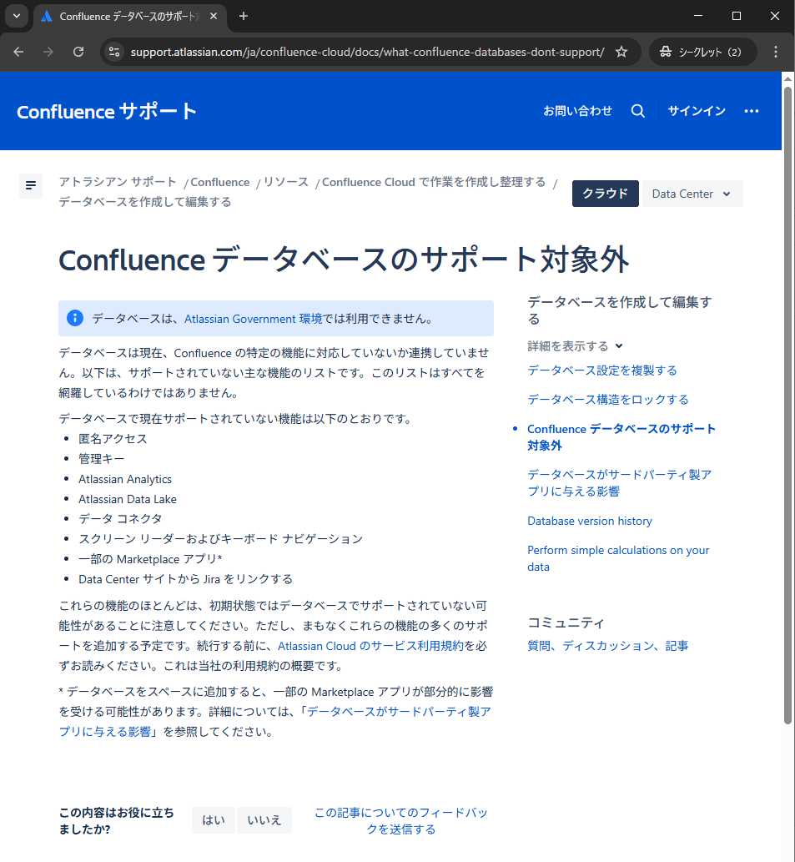
Task: Click the browser back arrow
Action: [x=18, y=52]
